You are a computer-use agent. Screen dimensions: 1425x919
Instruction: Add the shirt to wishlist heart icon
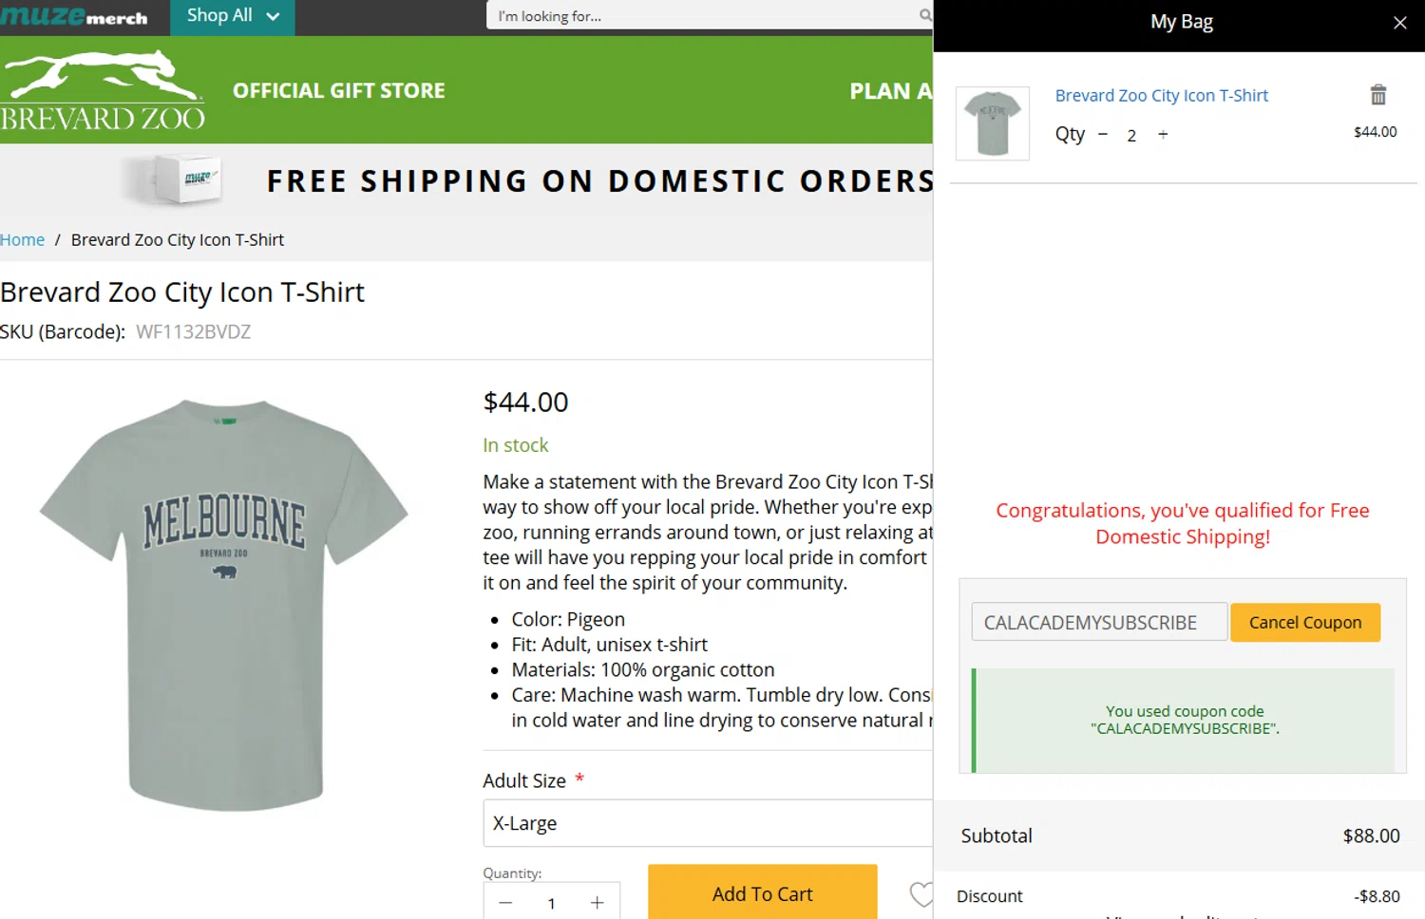click(920, 894)
